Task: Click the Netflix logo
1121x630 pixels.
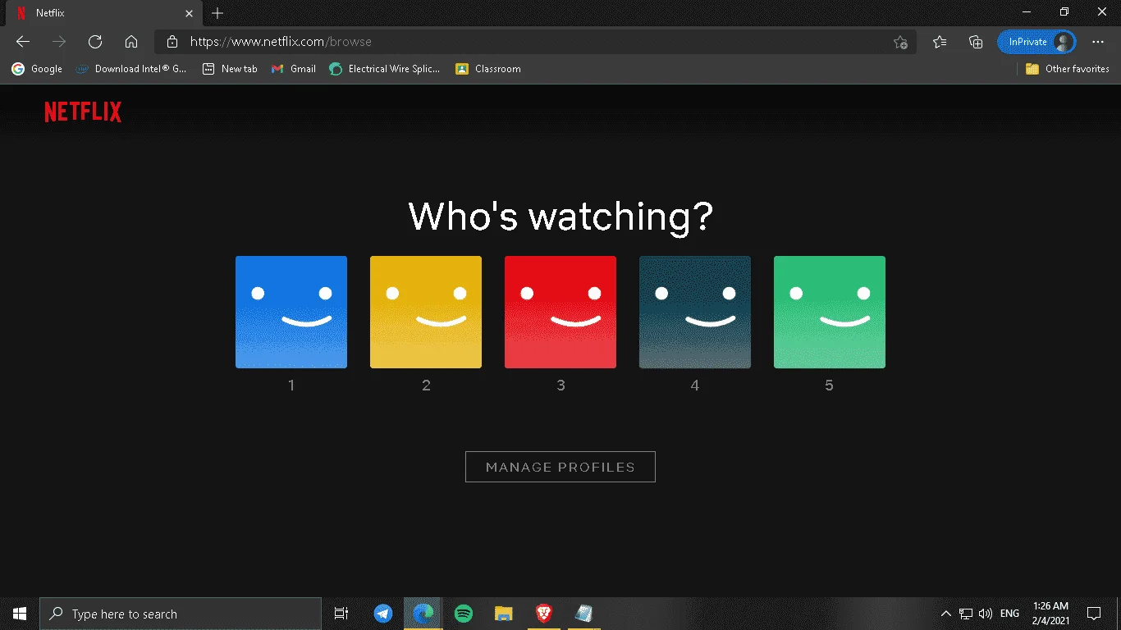Action: (83, 112)
